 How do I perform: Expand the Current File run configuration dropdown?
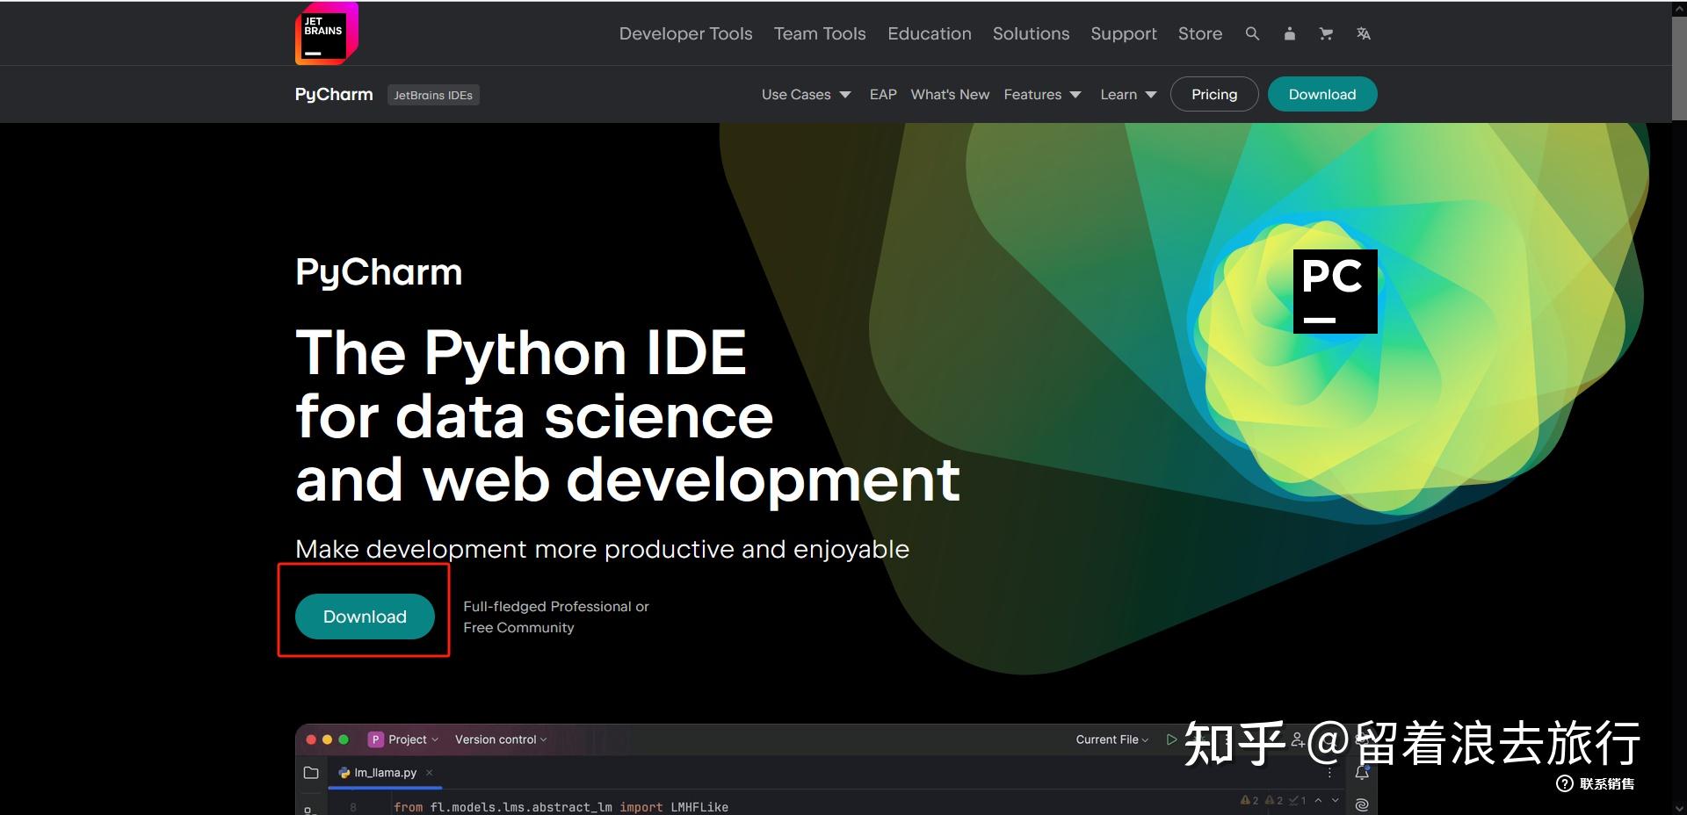pyautogui.click(x=1110, y=739)
